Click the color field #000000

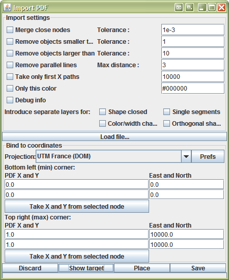(x=193, y=89)
